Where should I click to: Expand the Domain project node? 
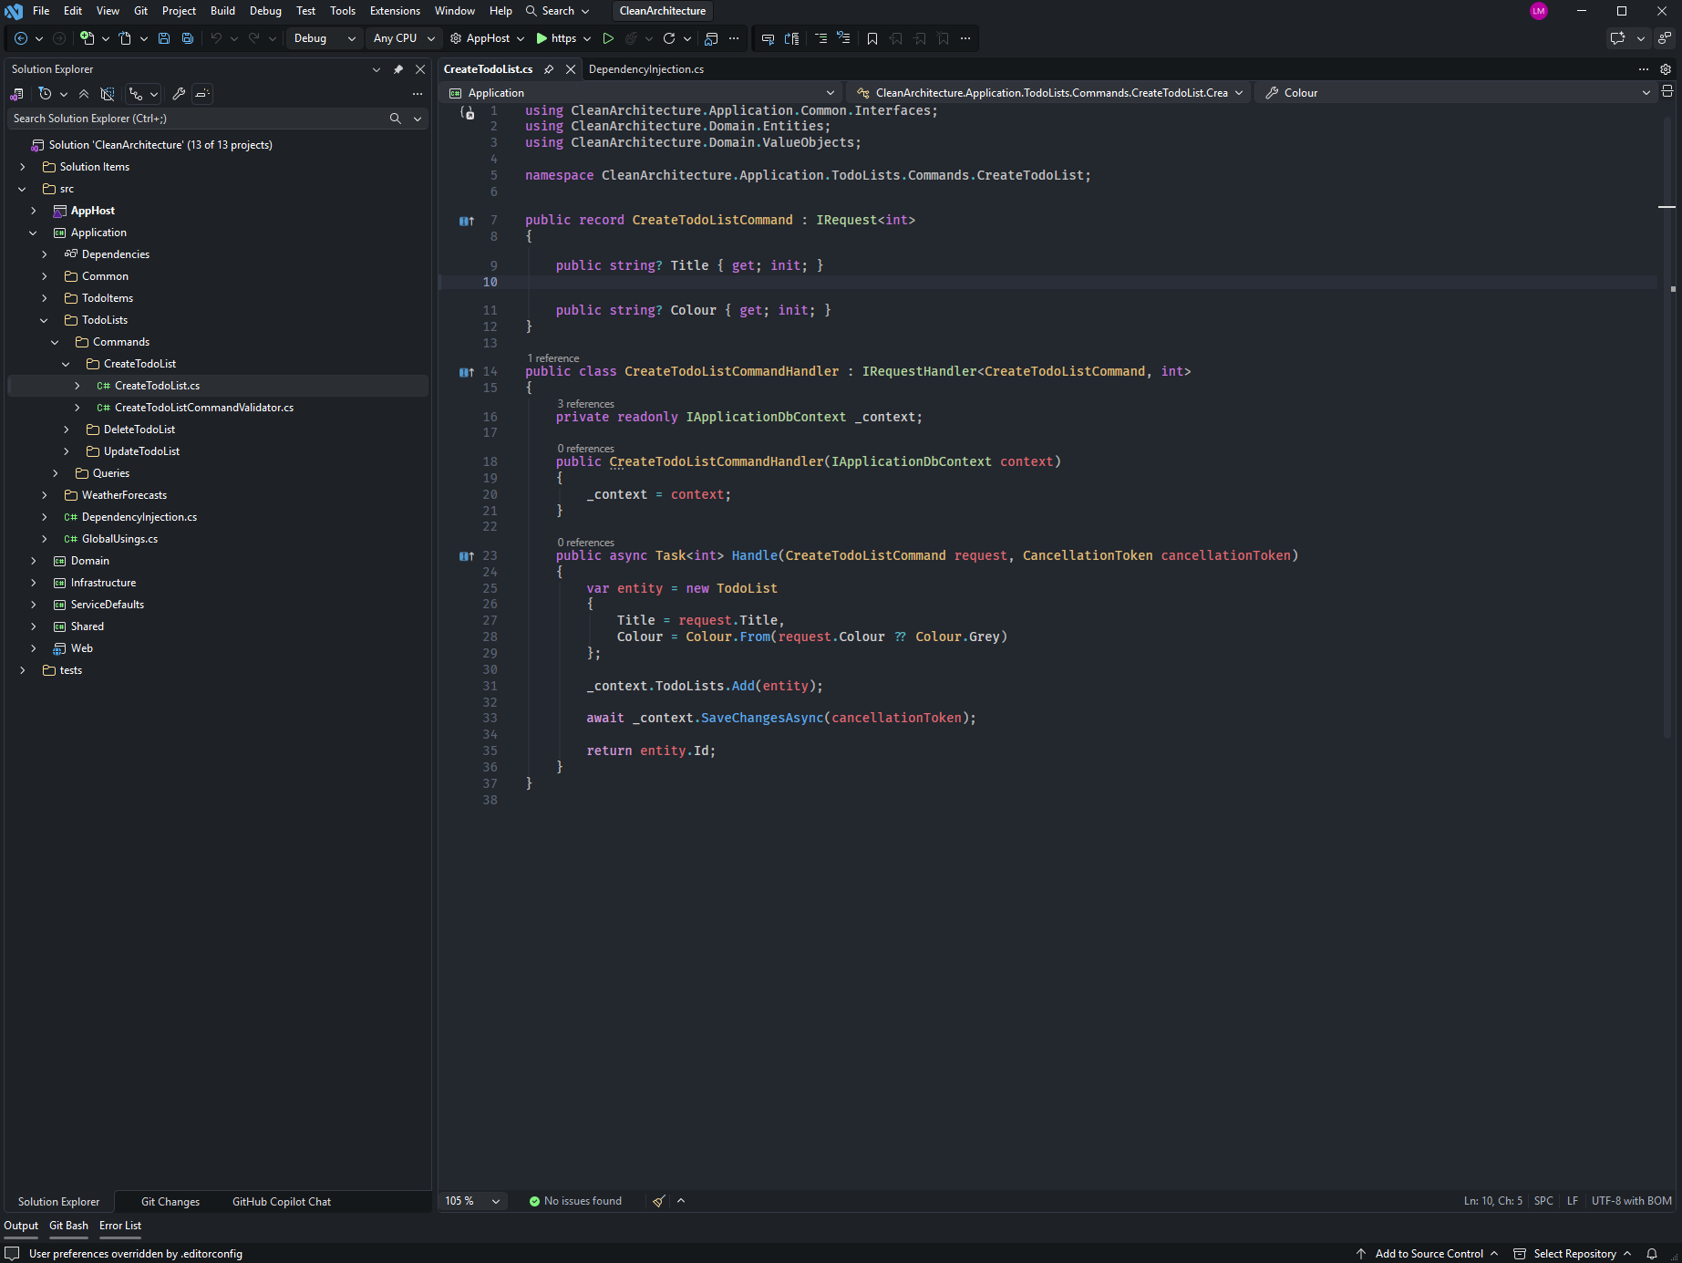[34, 561]
